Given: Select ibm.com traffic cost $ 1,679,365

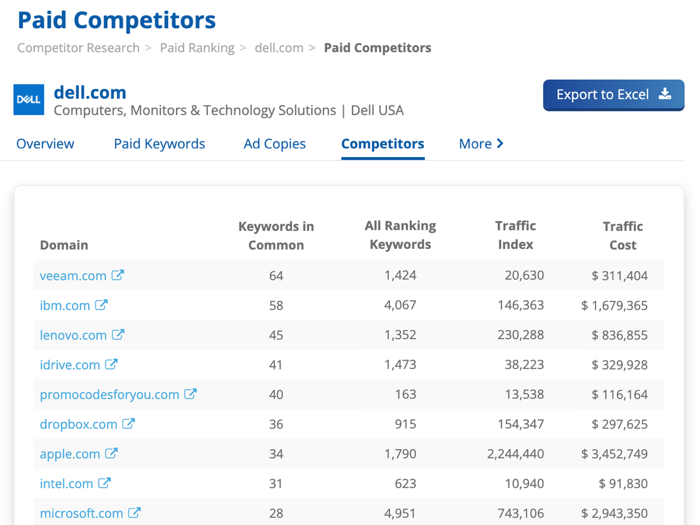Looking at the screenshot, I should [x=615, y=305].
